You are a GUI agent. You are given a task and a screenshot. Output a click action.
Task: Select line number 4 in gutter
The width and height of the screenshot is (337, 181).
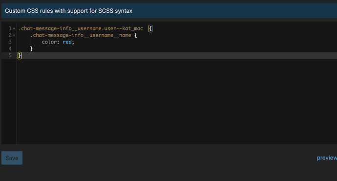[x=10, y=48]
